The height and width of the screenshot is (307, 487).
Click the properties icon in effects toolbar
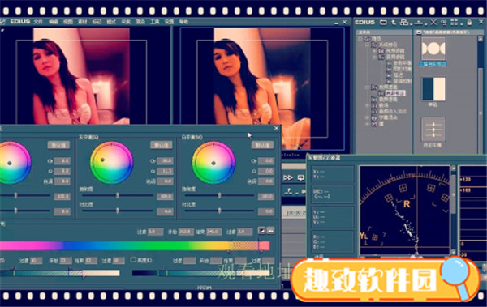pyautogui.click(x=443, y=23)
